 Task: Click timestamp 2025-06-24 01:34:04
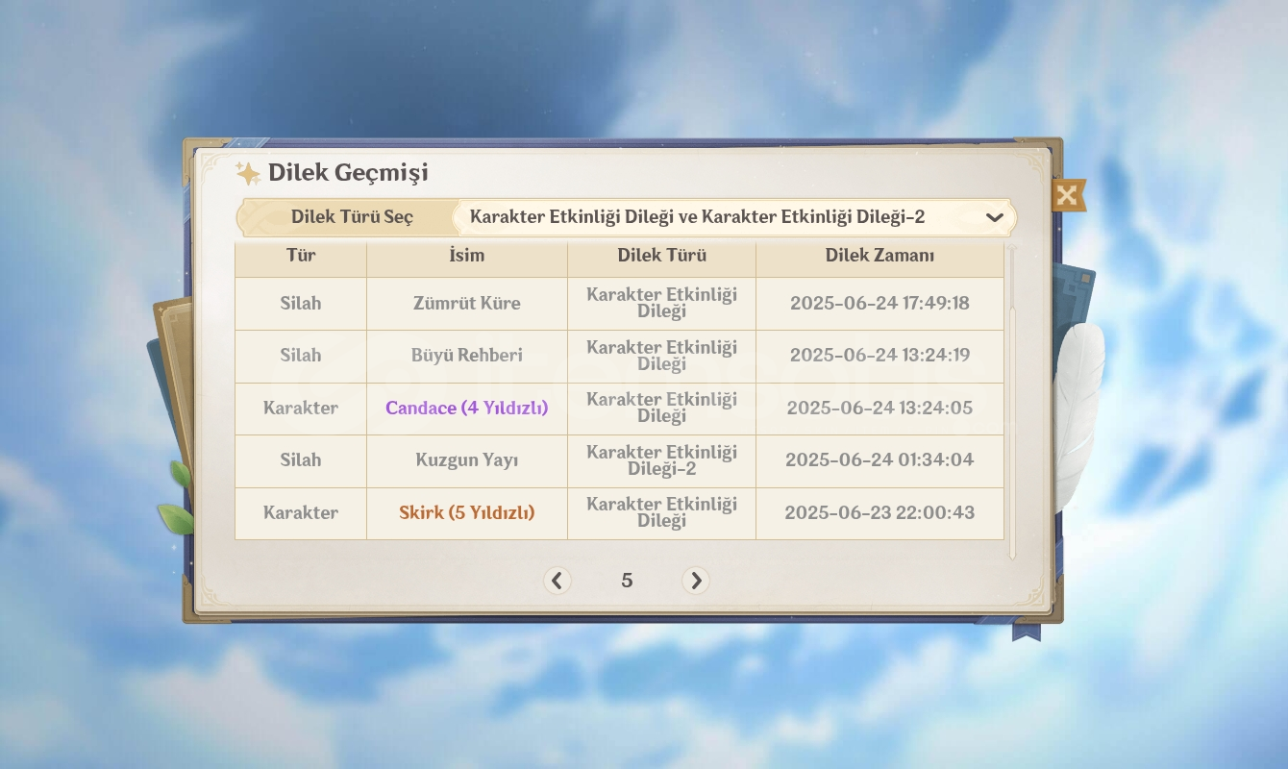[879, 460]
